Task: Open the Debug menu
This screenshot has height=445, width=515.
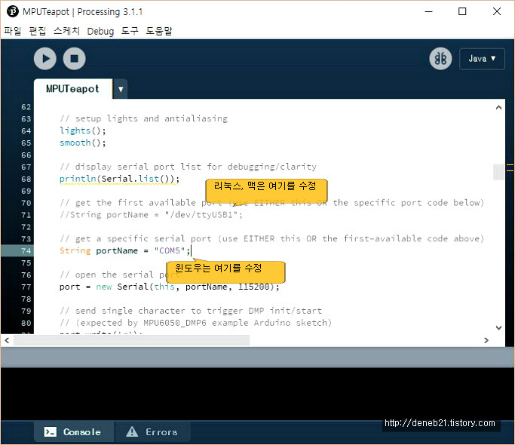Action: 100,31
